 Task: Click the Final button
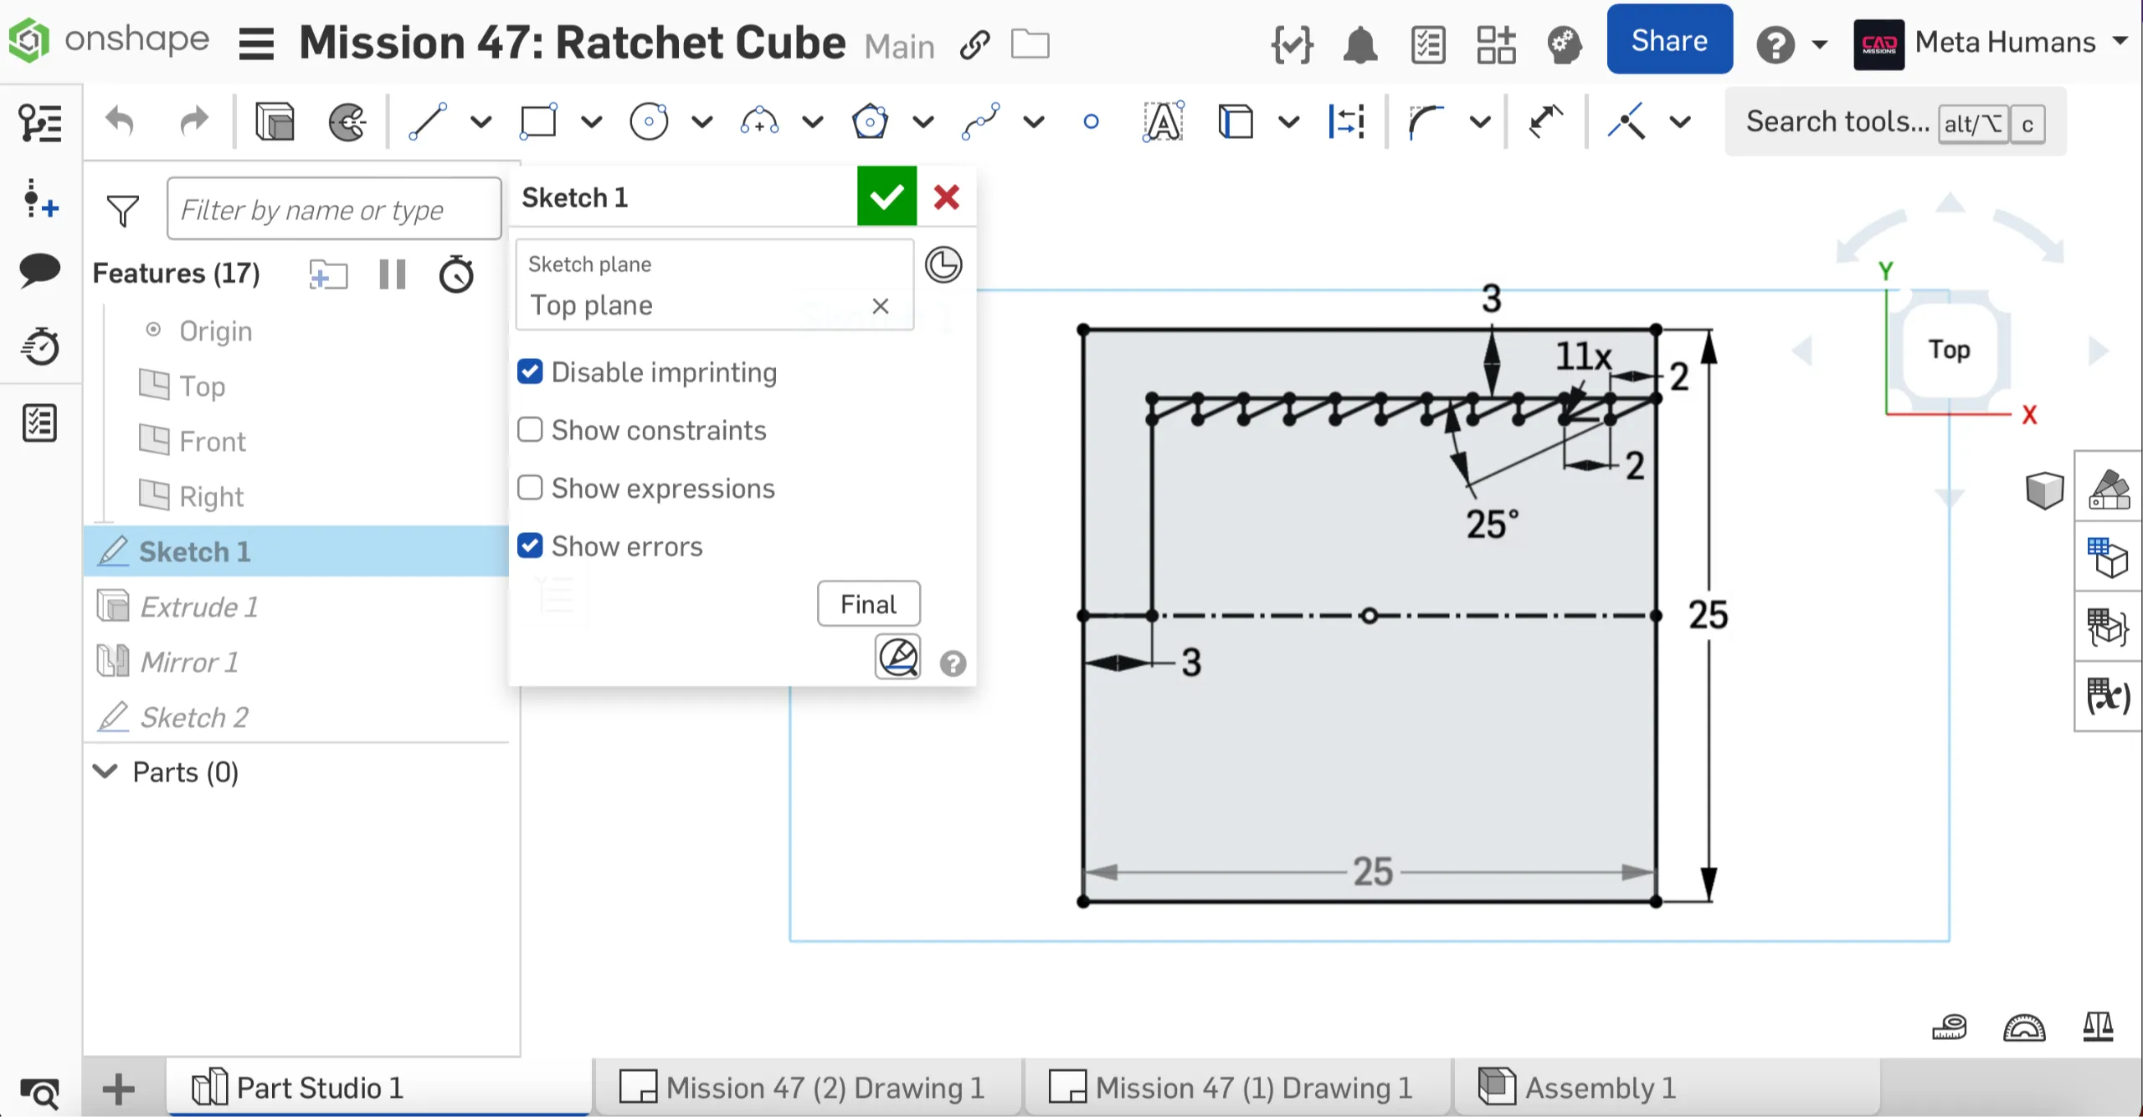(868, 604)
